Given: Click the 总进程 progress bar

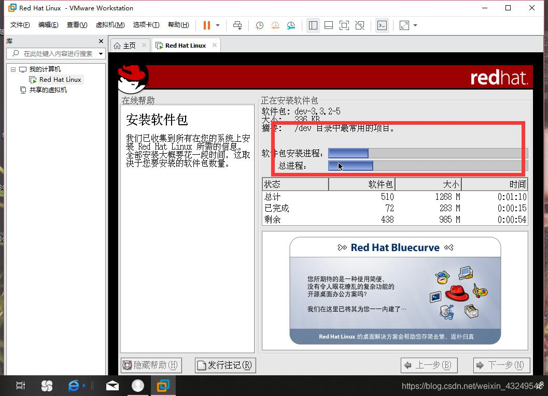Looking at the screenshot, I should 428,165.
